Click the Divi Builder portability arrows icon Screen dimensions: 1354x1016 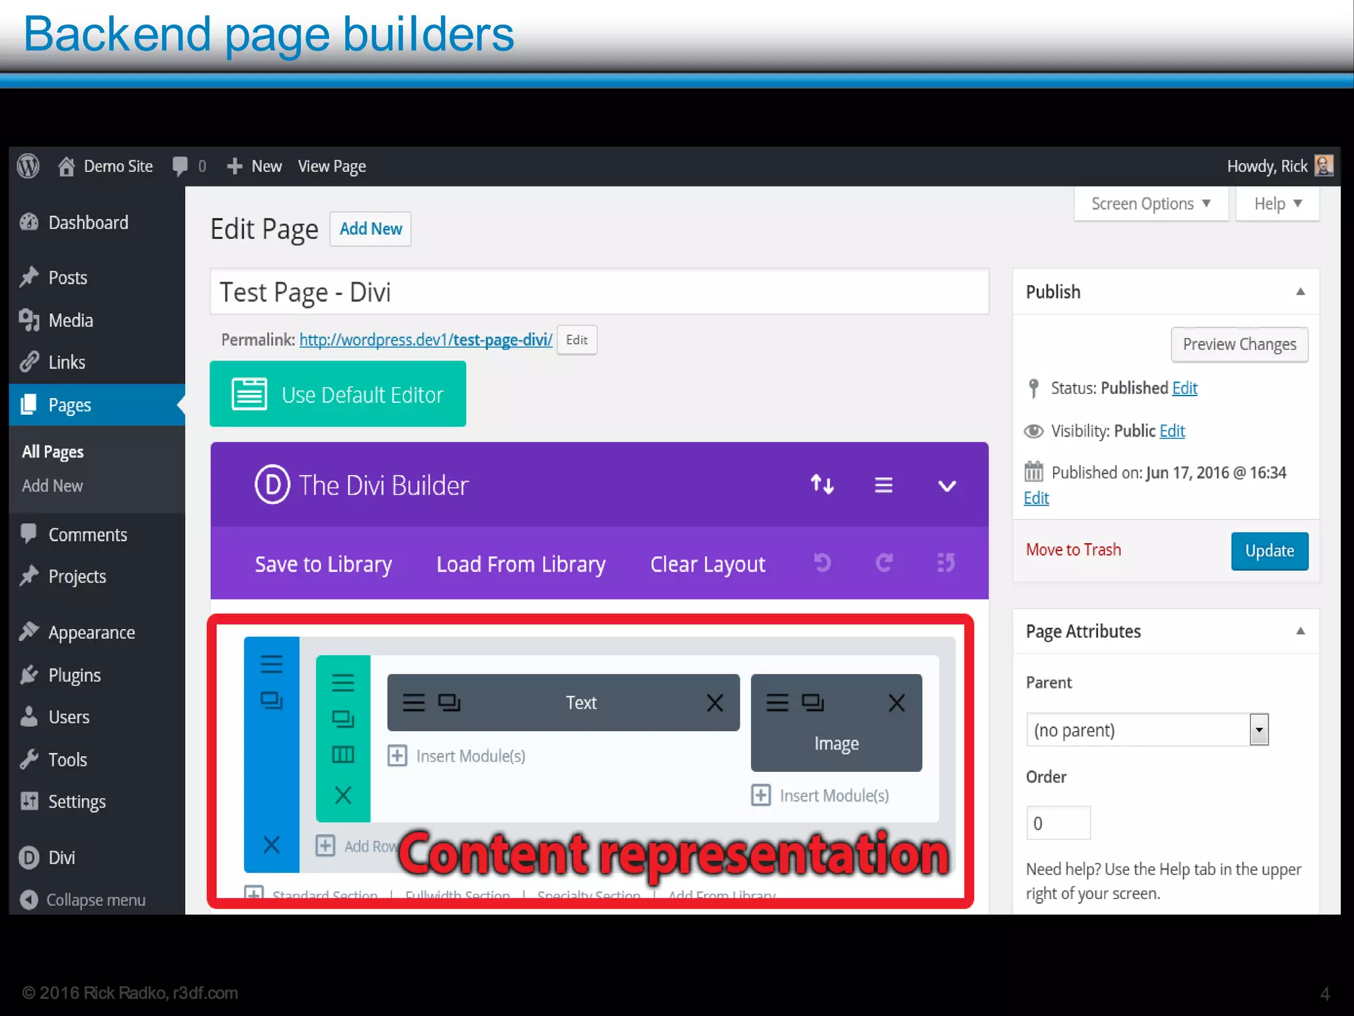(822, 485)
